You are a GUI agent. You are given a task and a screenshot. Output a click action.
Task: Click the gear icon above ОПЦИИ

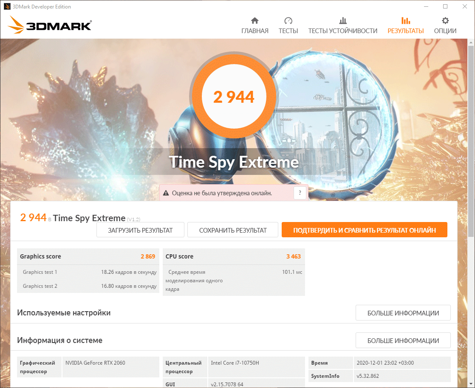pos(445,20)
